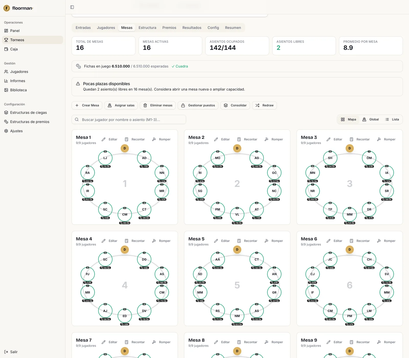Go to Caja in the sidebar
Viewport: 409px width, 358px height.
pos(32,49)
